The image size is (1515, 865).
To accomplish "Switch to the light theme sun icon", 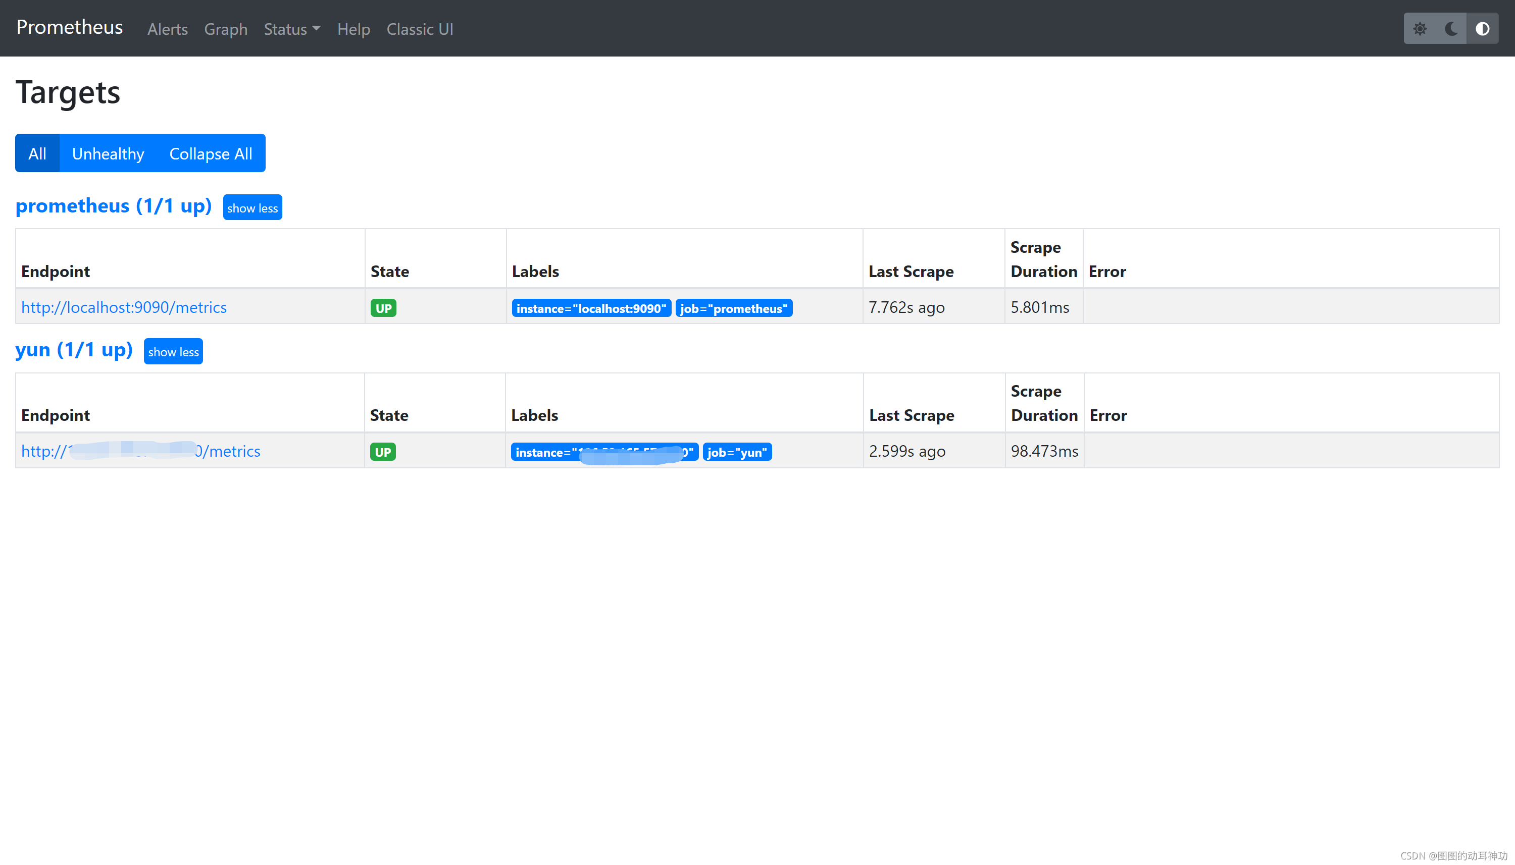I will (1420, 29).
